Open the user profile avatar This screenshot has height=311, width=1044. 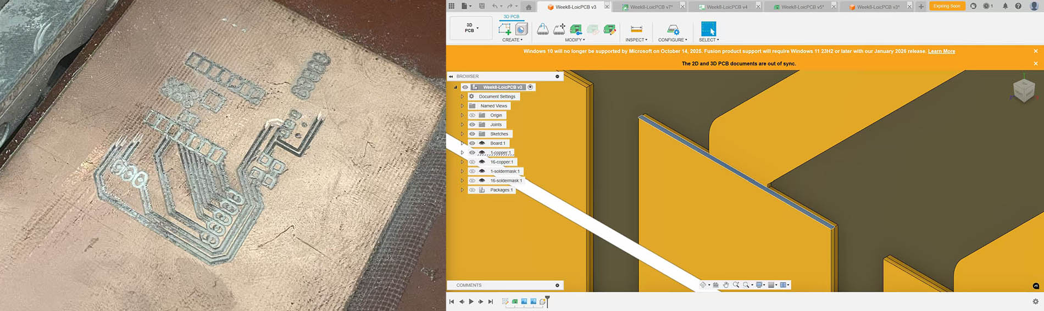tap(1034, 6)
